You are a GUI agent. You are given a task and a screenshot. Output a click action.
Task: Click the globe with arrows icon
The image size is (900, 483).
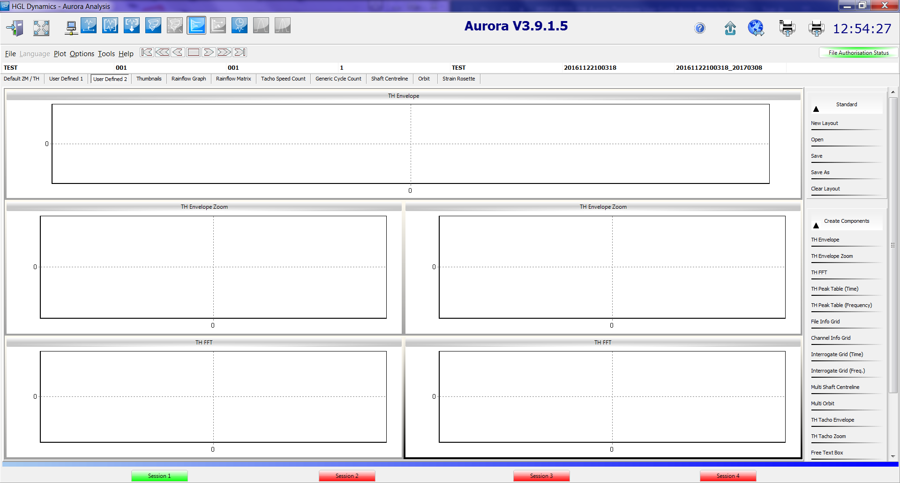tap(756, 28)
